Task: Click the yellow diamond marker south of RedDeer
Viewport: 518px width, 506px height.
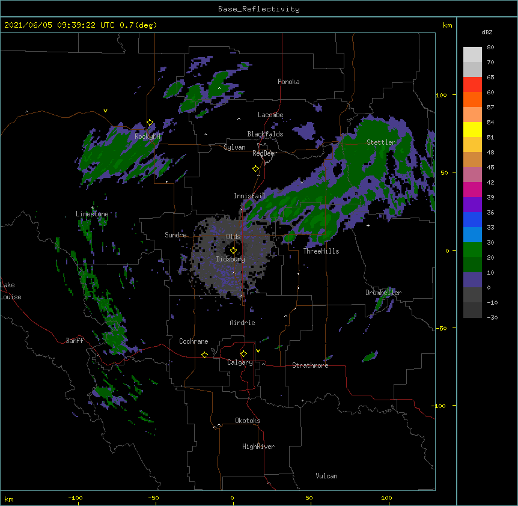Action: pyautogui.click(x=256, y=169)
